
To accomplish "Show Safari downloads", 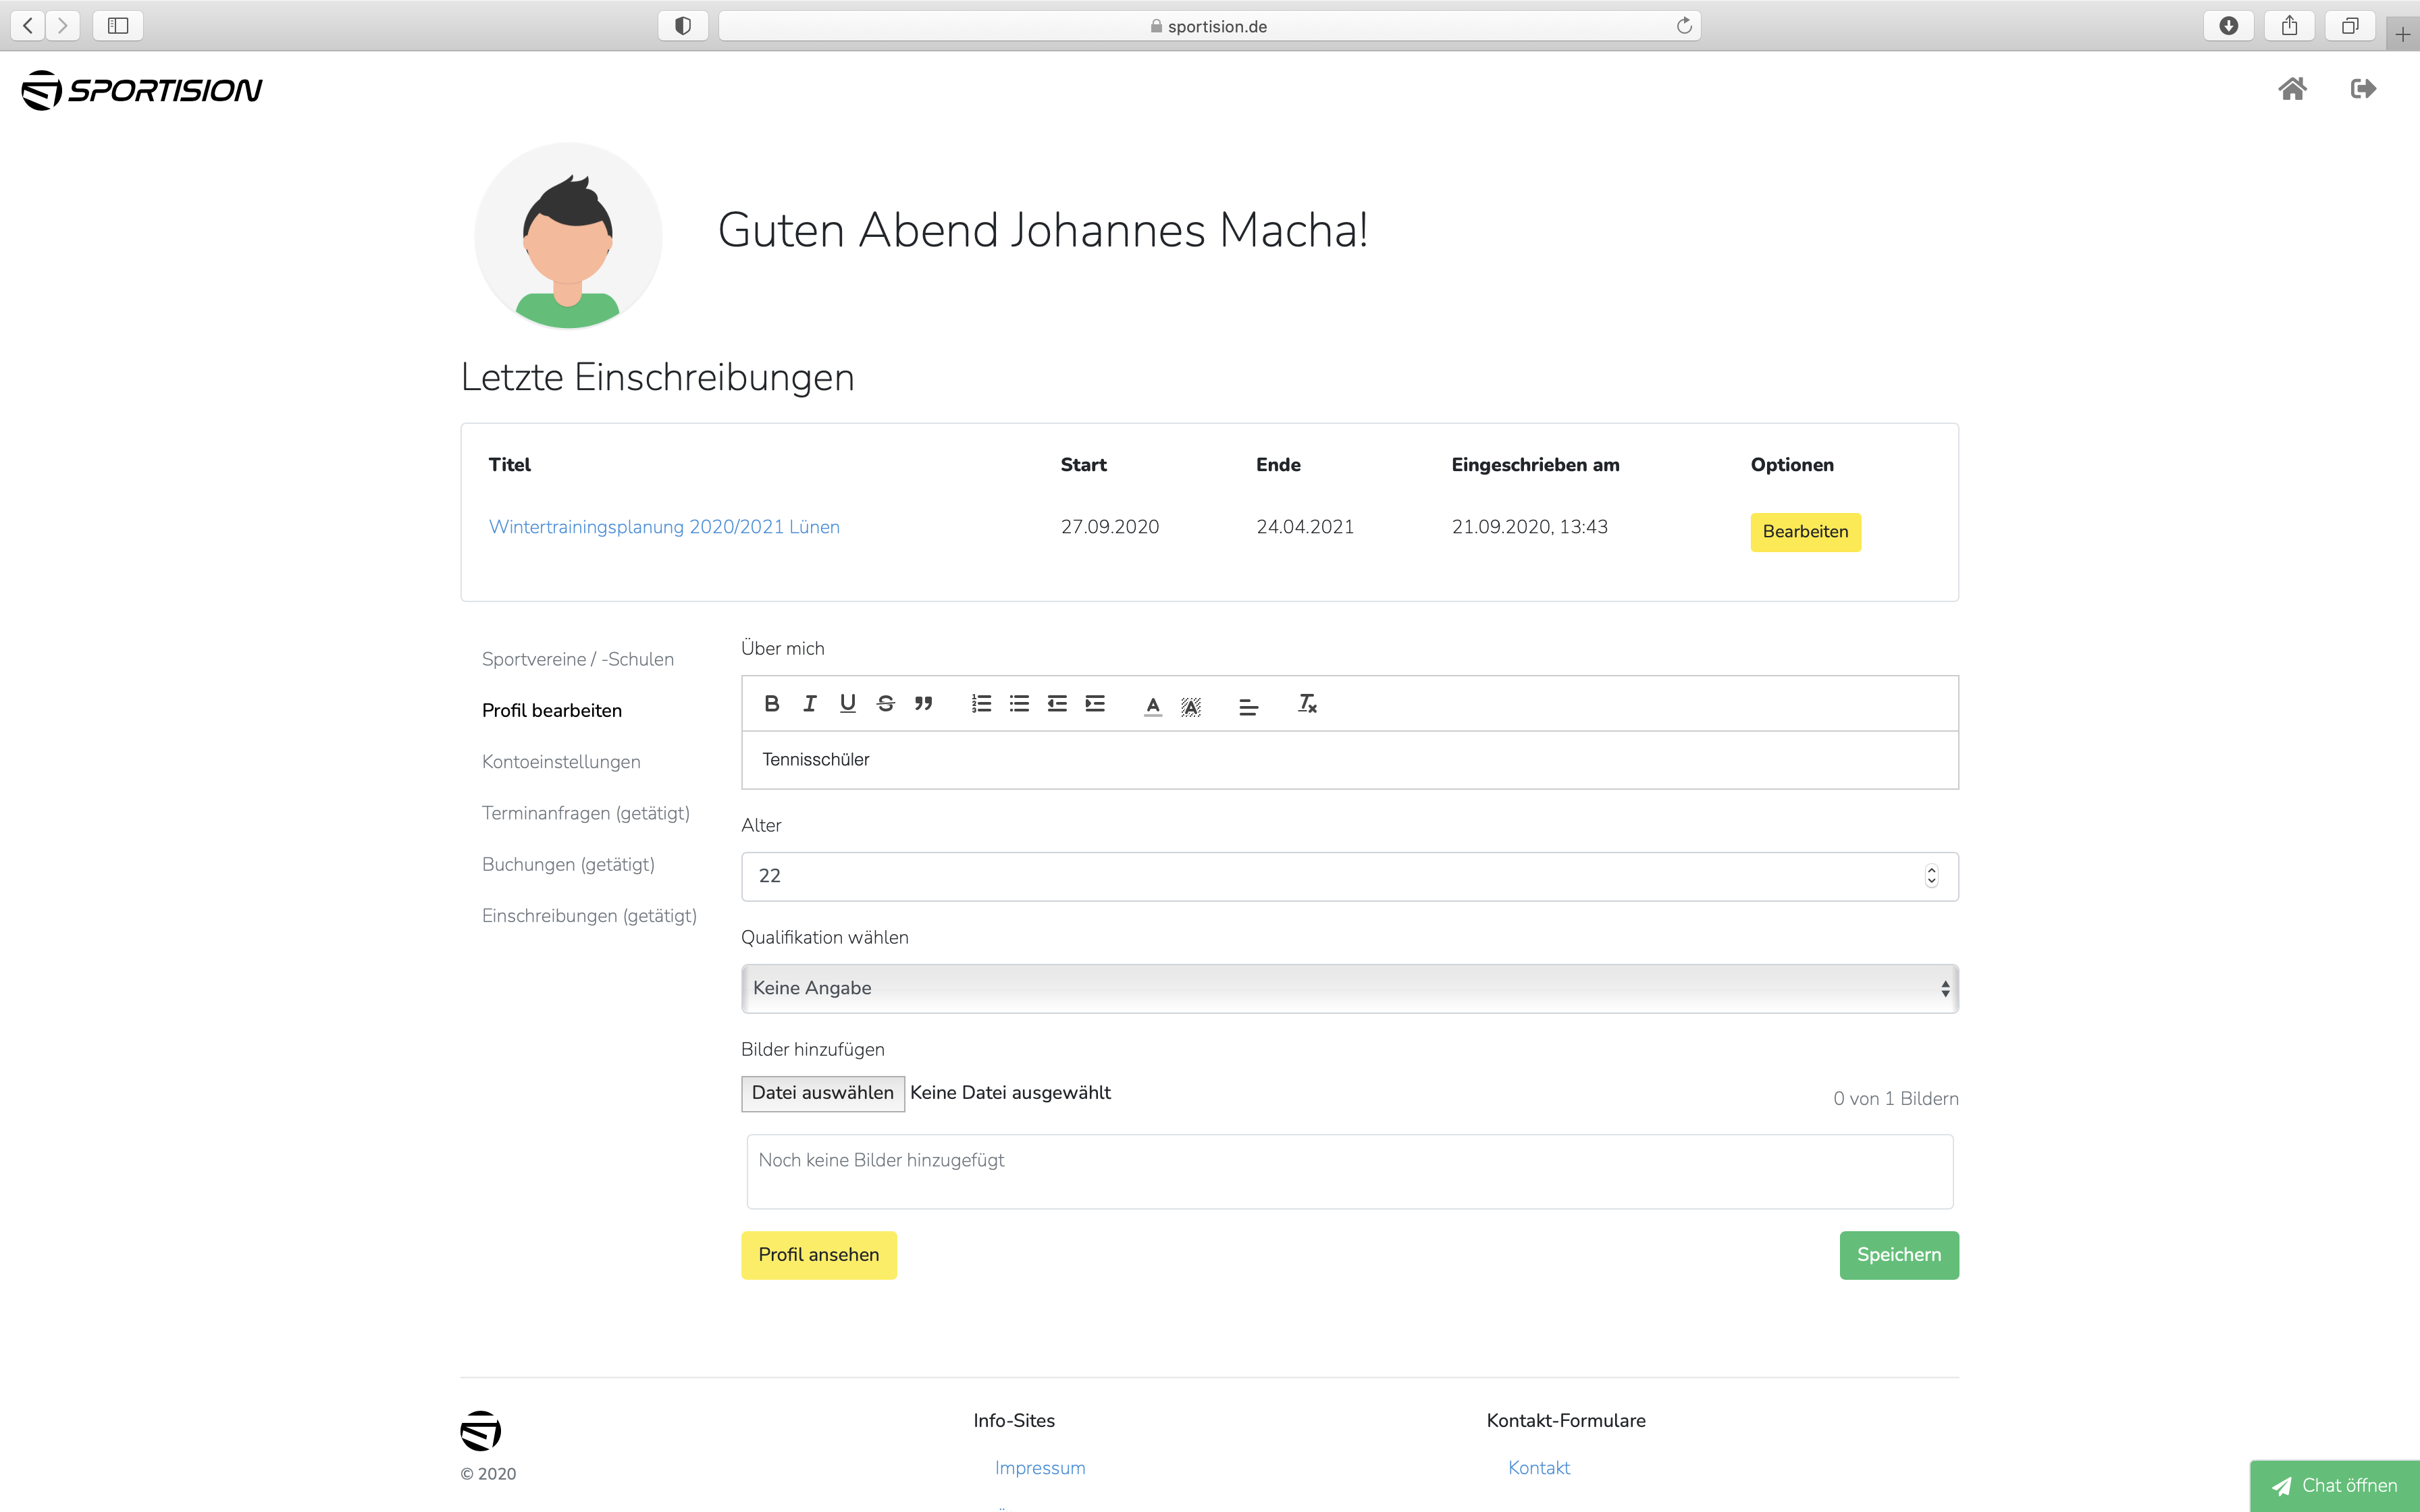I will click(x=2228, y=26).
